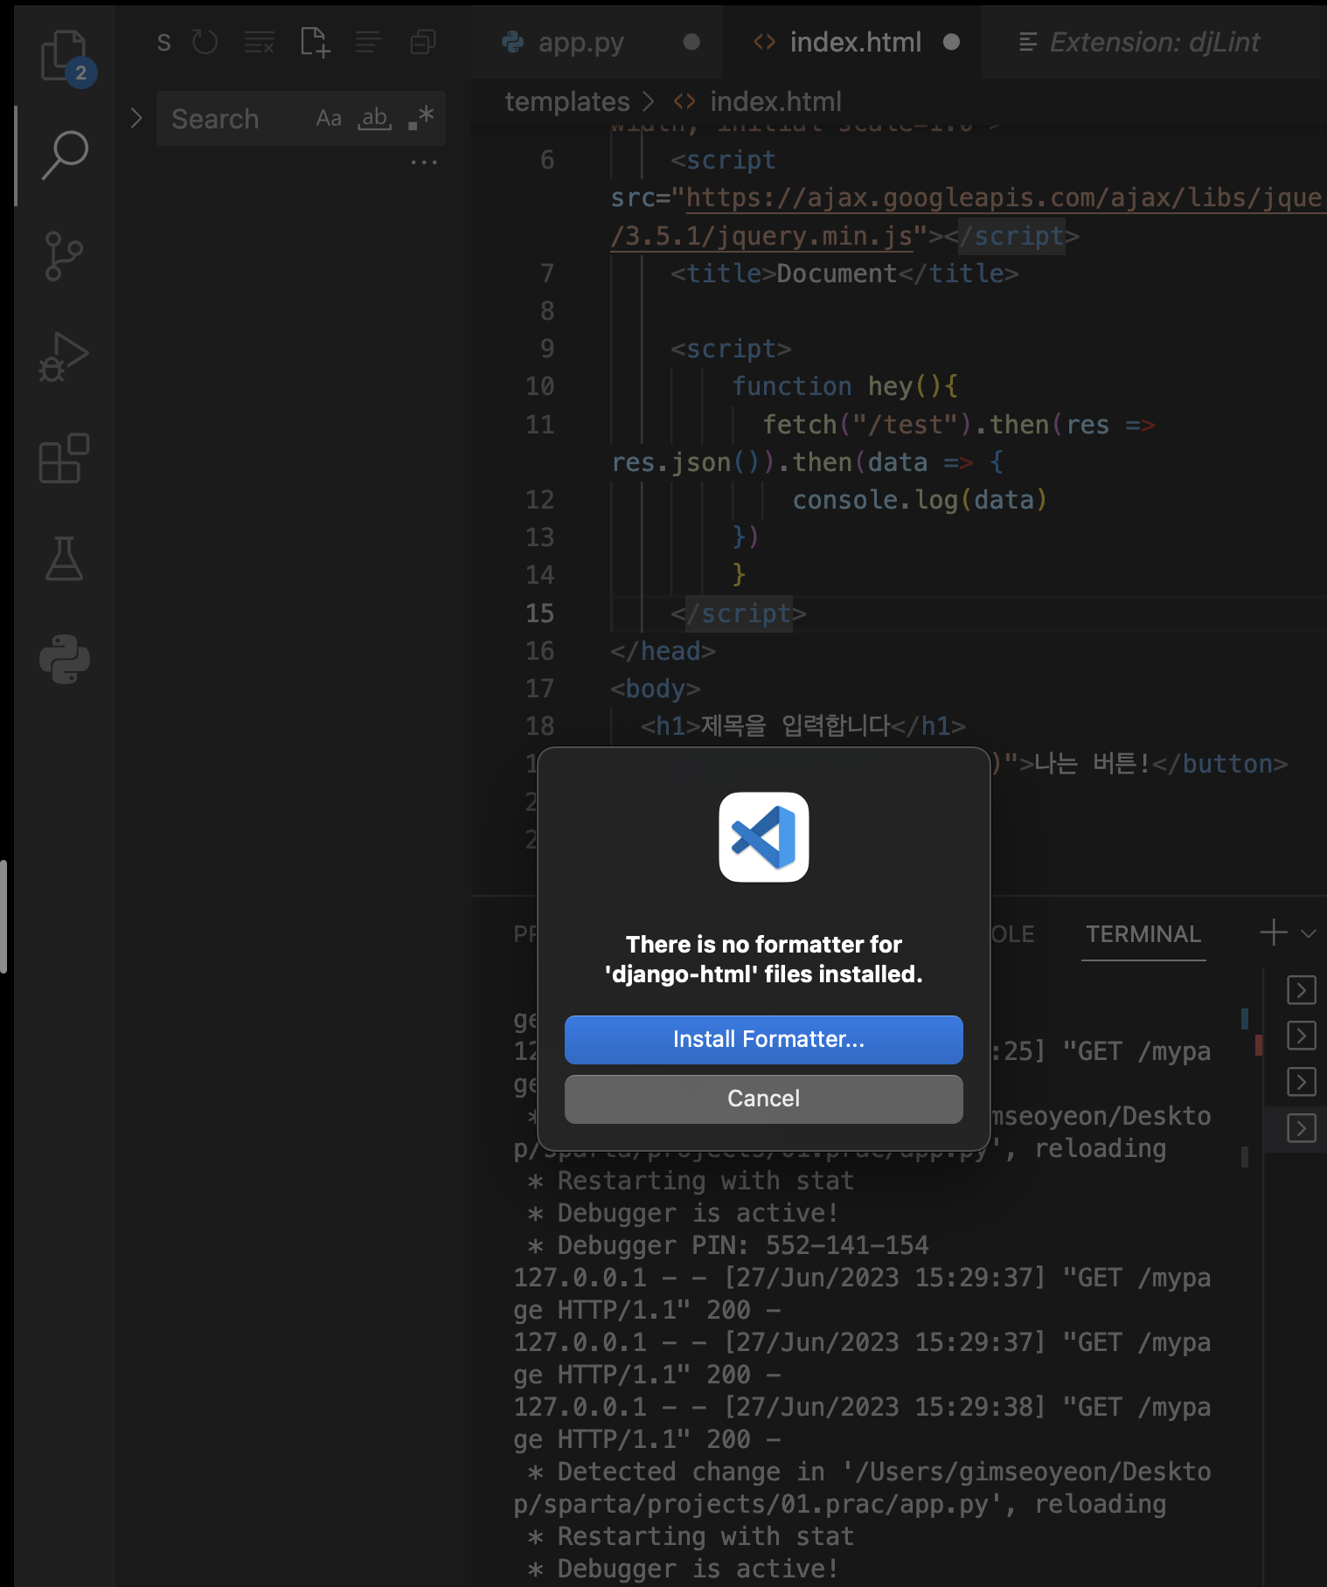Image resolution: width=1327 pixels, height=1587 pixels.
Task: Refresh the search results
Action: pos(205,41)
